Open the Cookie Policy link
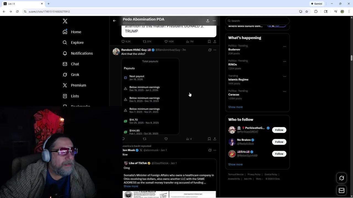 point(271,174)
